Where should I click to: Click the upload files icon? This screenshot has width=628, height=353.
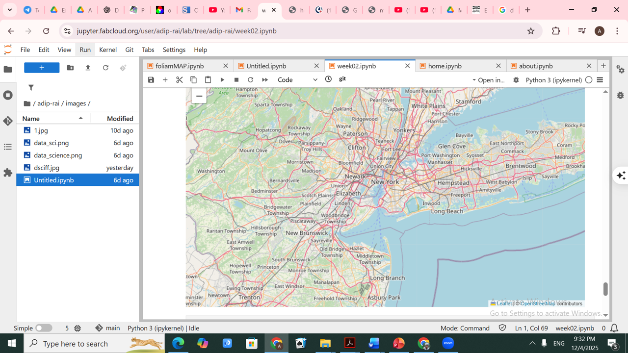(88, 68)
